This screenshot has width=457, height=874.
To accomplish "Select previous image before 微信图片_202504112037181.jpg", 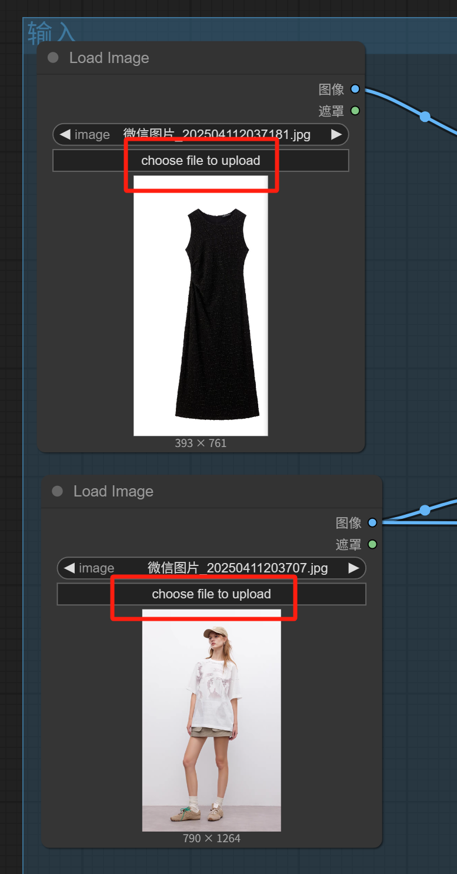I will [65, 134].
